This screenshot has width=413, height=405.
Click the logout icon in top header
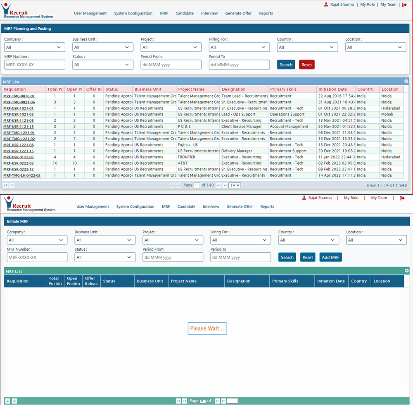pyautogui.click(x=404, y=5)
